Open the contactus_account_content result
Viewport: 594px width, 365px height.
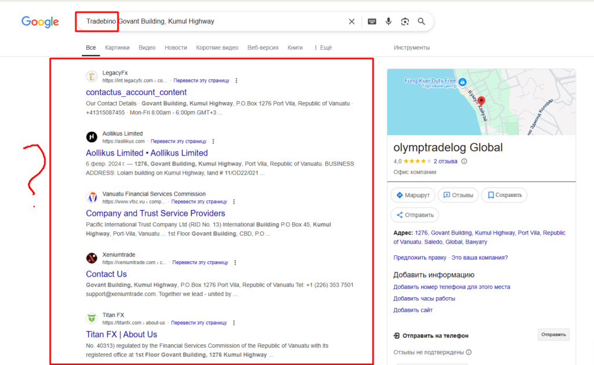tap(136, 92)
